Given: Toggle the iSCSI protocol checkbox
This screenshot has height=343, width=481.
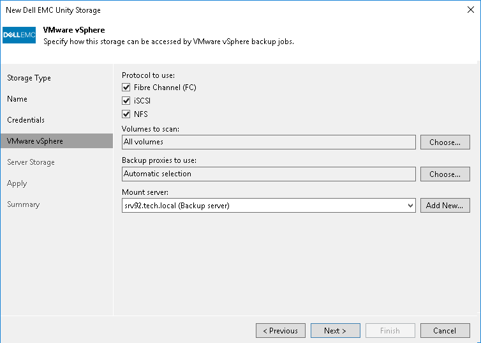Looking at the screenshot, I should (126, 101).
